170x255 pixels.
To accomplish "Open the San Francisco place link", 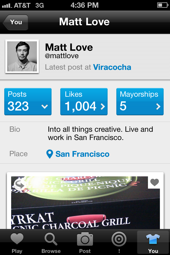I will pos(82,154).
